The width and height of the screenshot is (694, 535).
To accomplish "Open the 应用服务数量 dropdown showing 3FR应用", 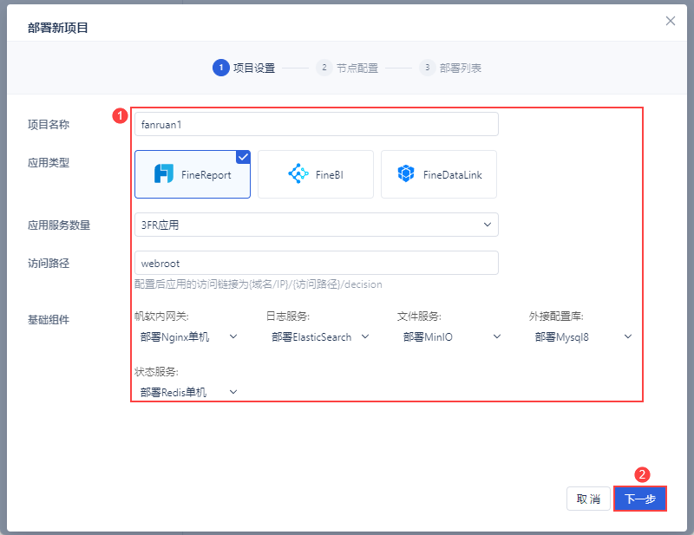I will coord(317,225).
